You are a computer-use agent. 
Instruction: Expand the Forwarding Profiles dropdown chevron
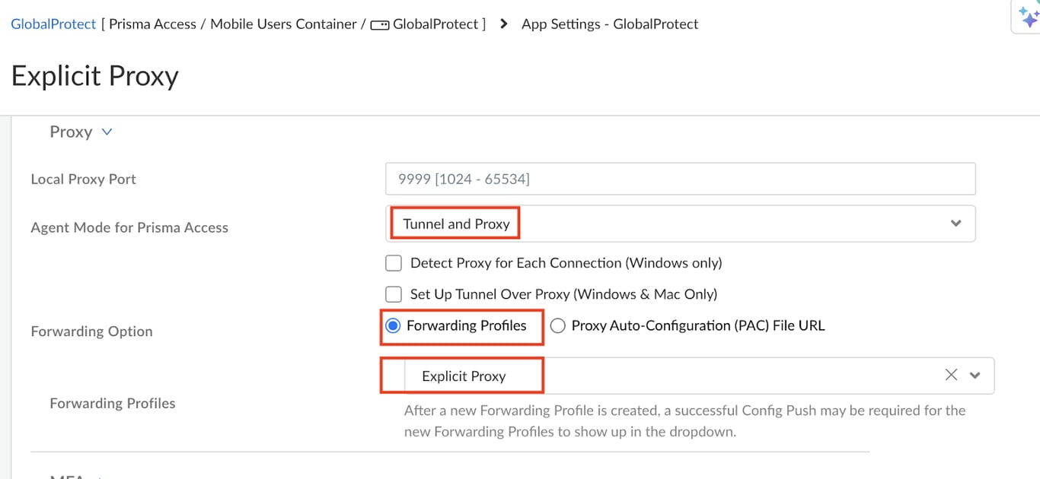975,375
